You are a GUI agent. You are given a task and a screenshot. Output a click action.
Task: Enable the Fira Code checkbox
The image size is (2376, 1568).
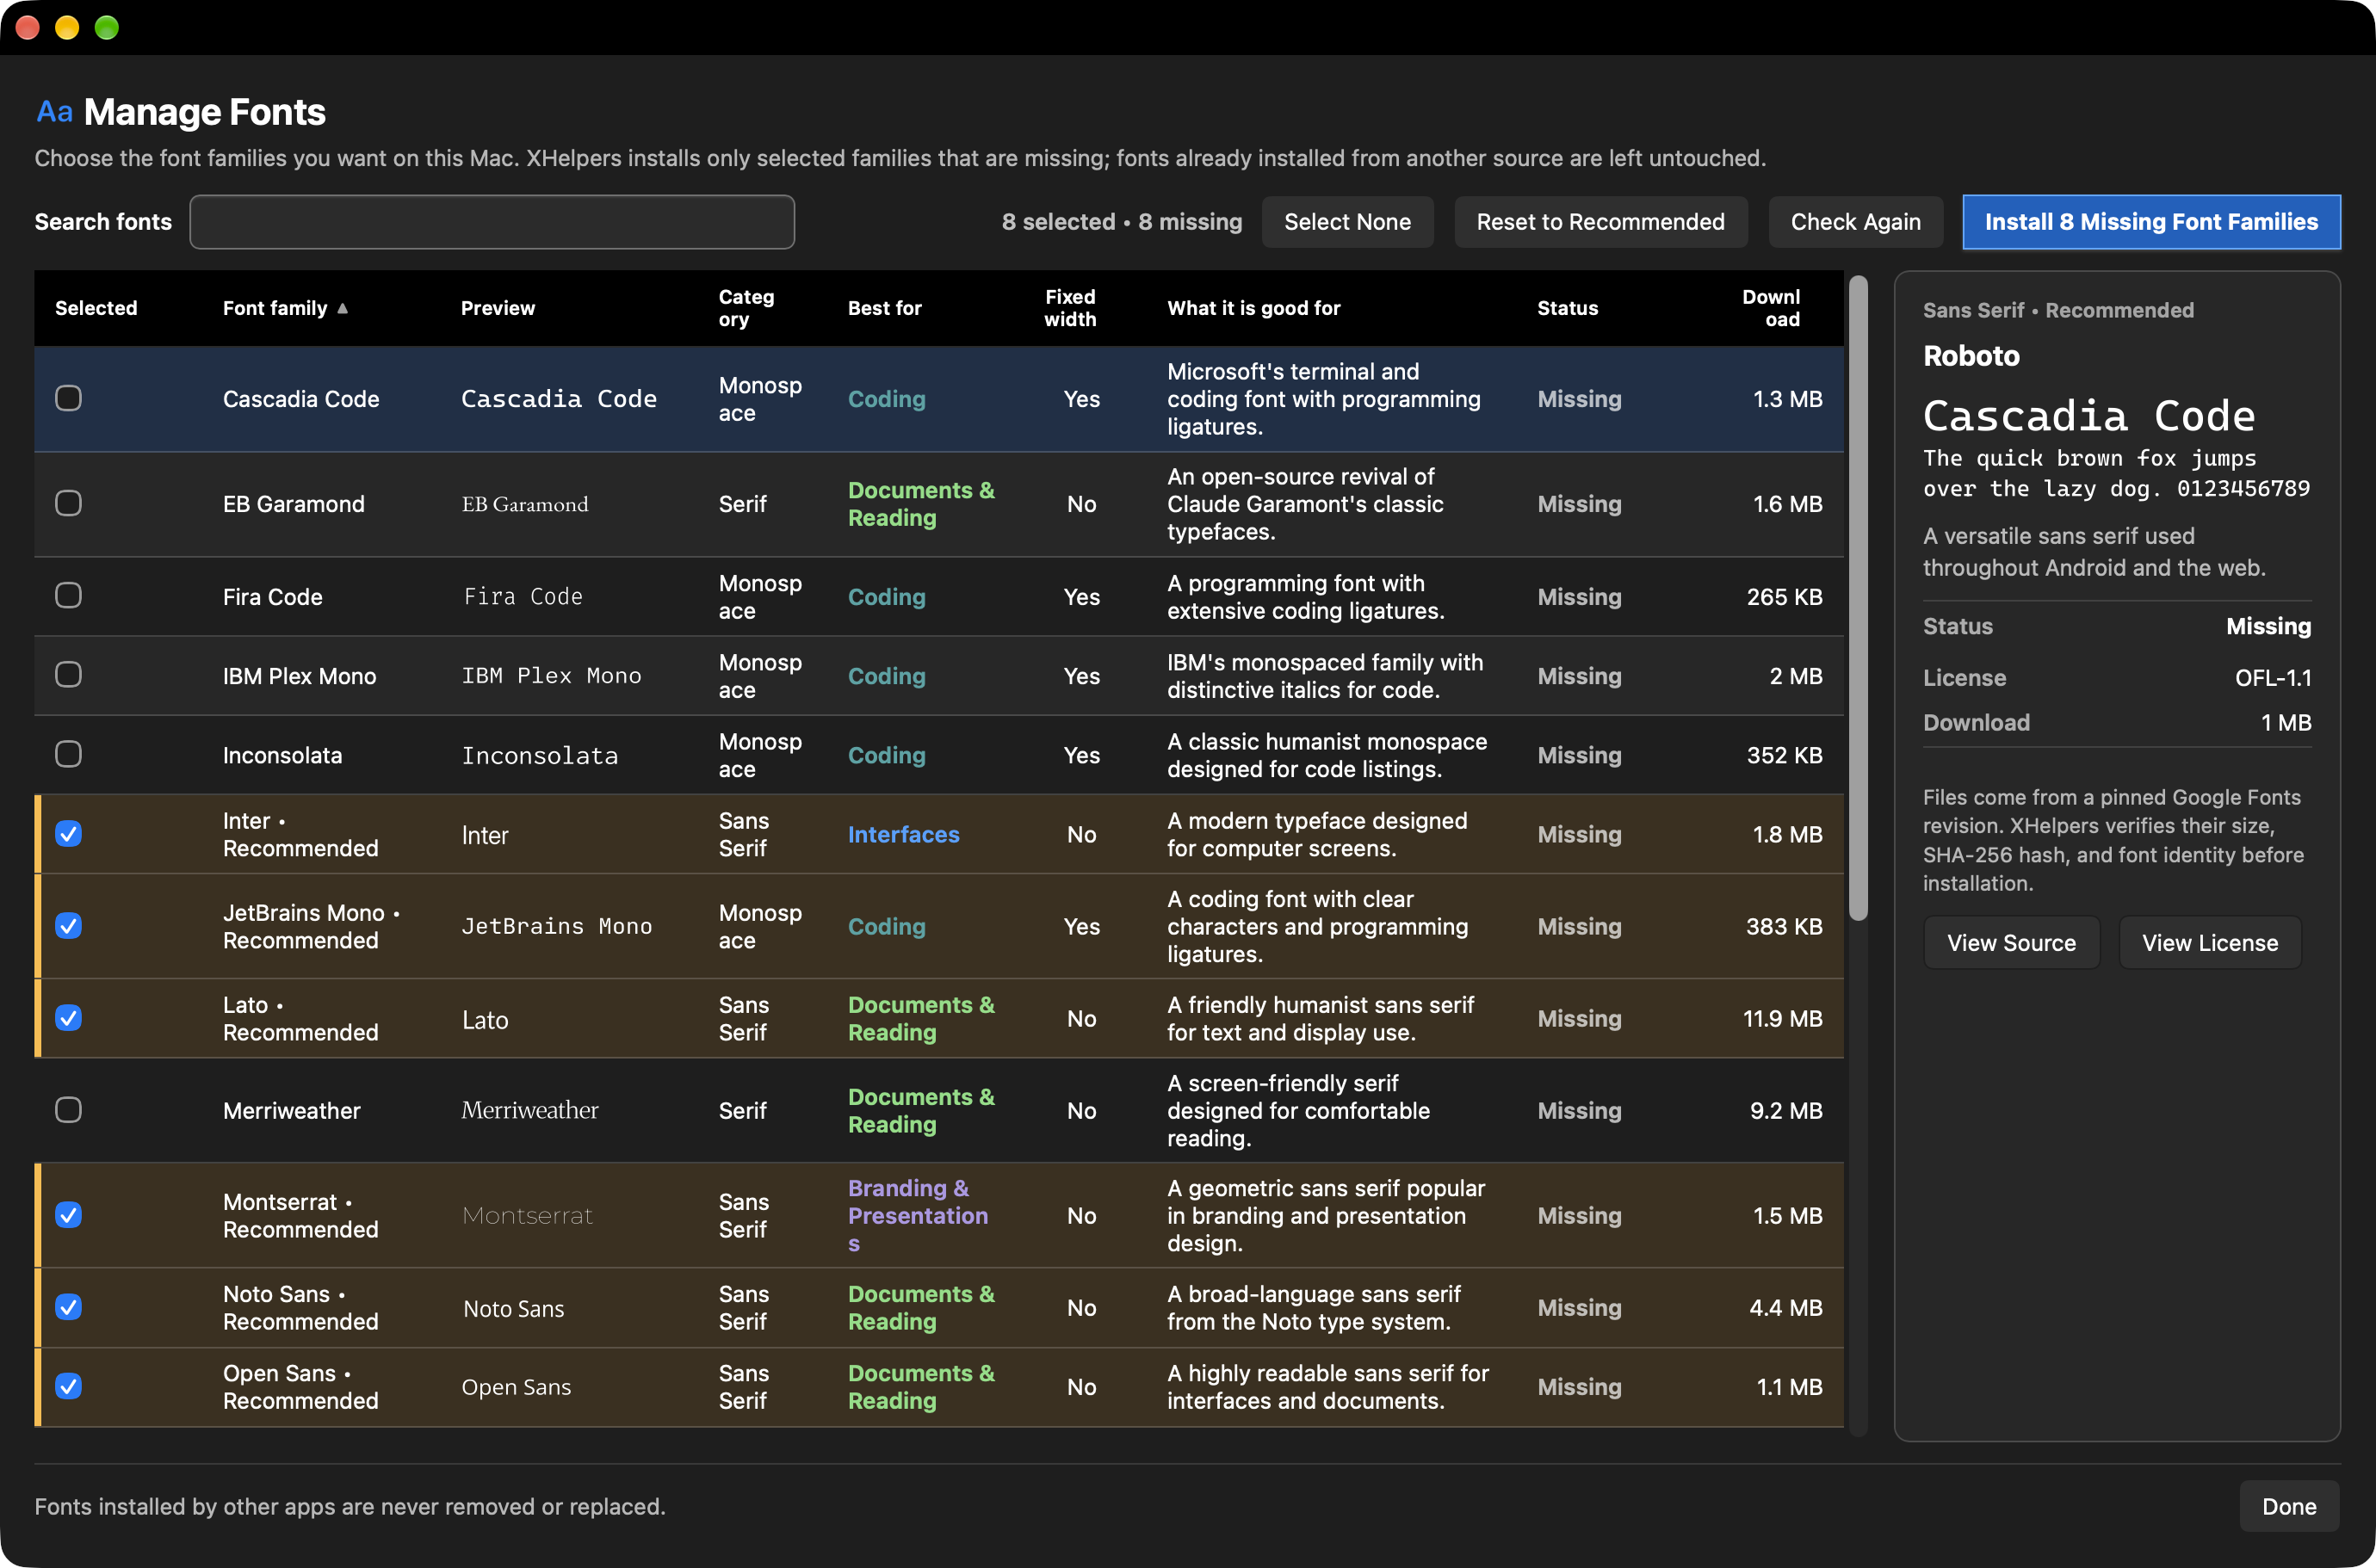tap(68, 596)
